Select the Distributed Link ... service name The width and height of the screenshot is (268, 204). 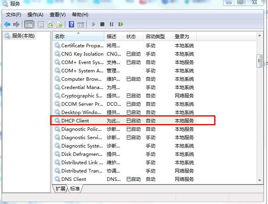coord(82,163)
